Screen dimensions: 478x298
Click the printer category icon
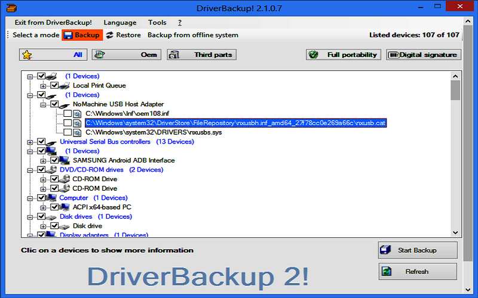tap(51, 76)
